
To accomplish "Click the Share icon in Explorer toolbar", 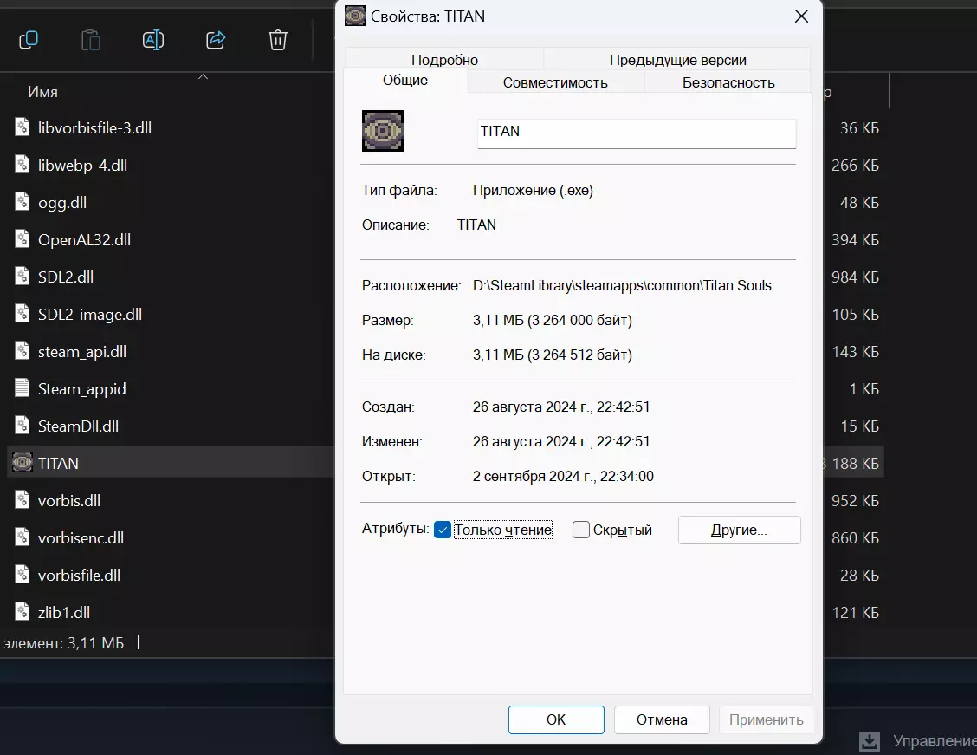I will point(216,40).
